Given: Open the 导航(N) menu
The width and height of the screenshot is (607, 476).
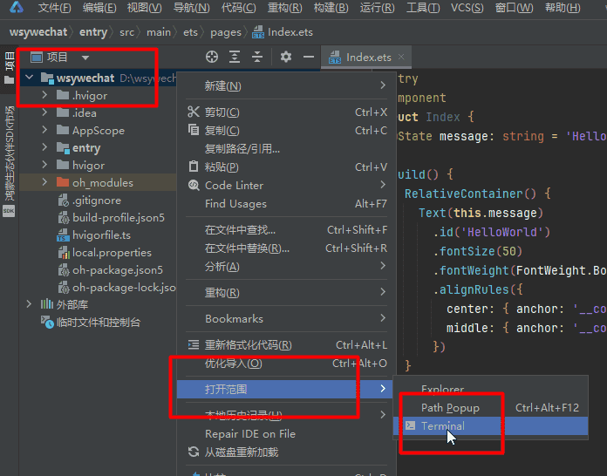Looking at the screenshot, I should tap(191, 8).
